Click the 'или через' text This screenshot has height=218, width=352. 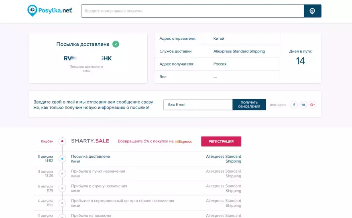[278, 105]
